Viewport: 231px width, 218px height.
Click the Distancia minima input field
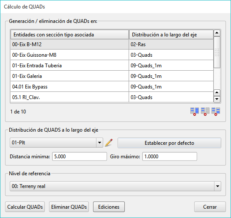pos(80,156)
